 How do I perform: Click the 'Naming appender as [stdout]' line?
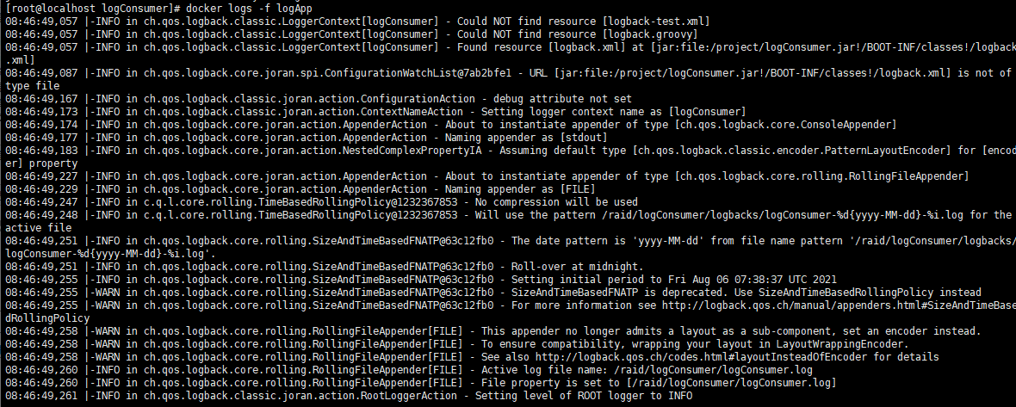pyautogui.click(x=307, y=138)
